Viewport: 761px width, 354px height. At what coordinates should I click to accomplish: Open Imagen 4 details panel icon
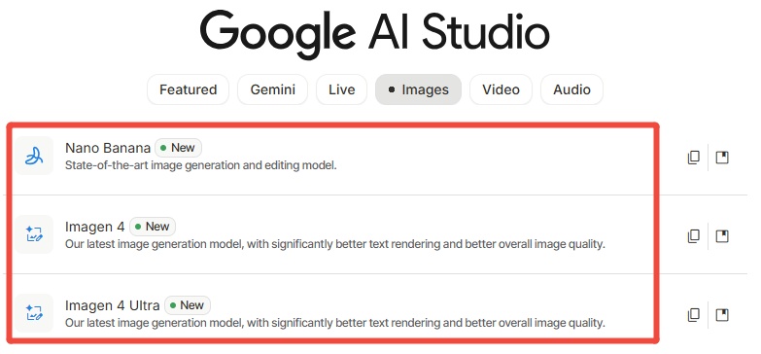pyautogui.click(x=722, y=236)
